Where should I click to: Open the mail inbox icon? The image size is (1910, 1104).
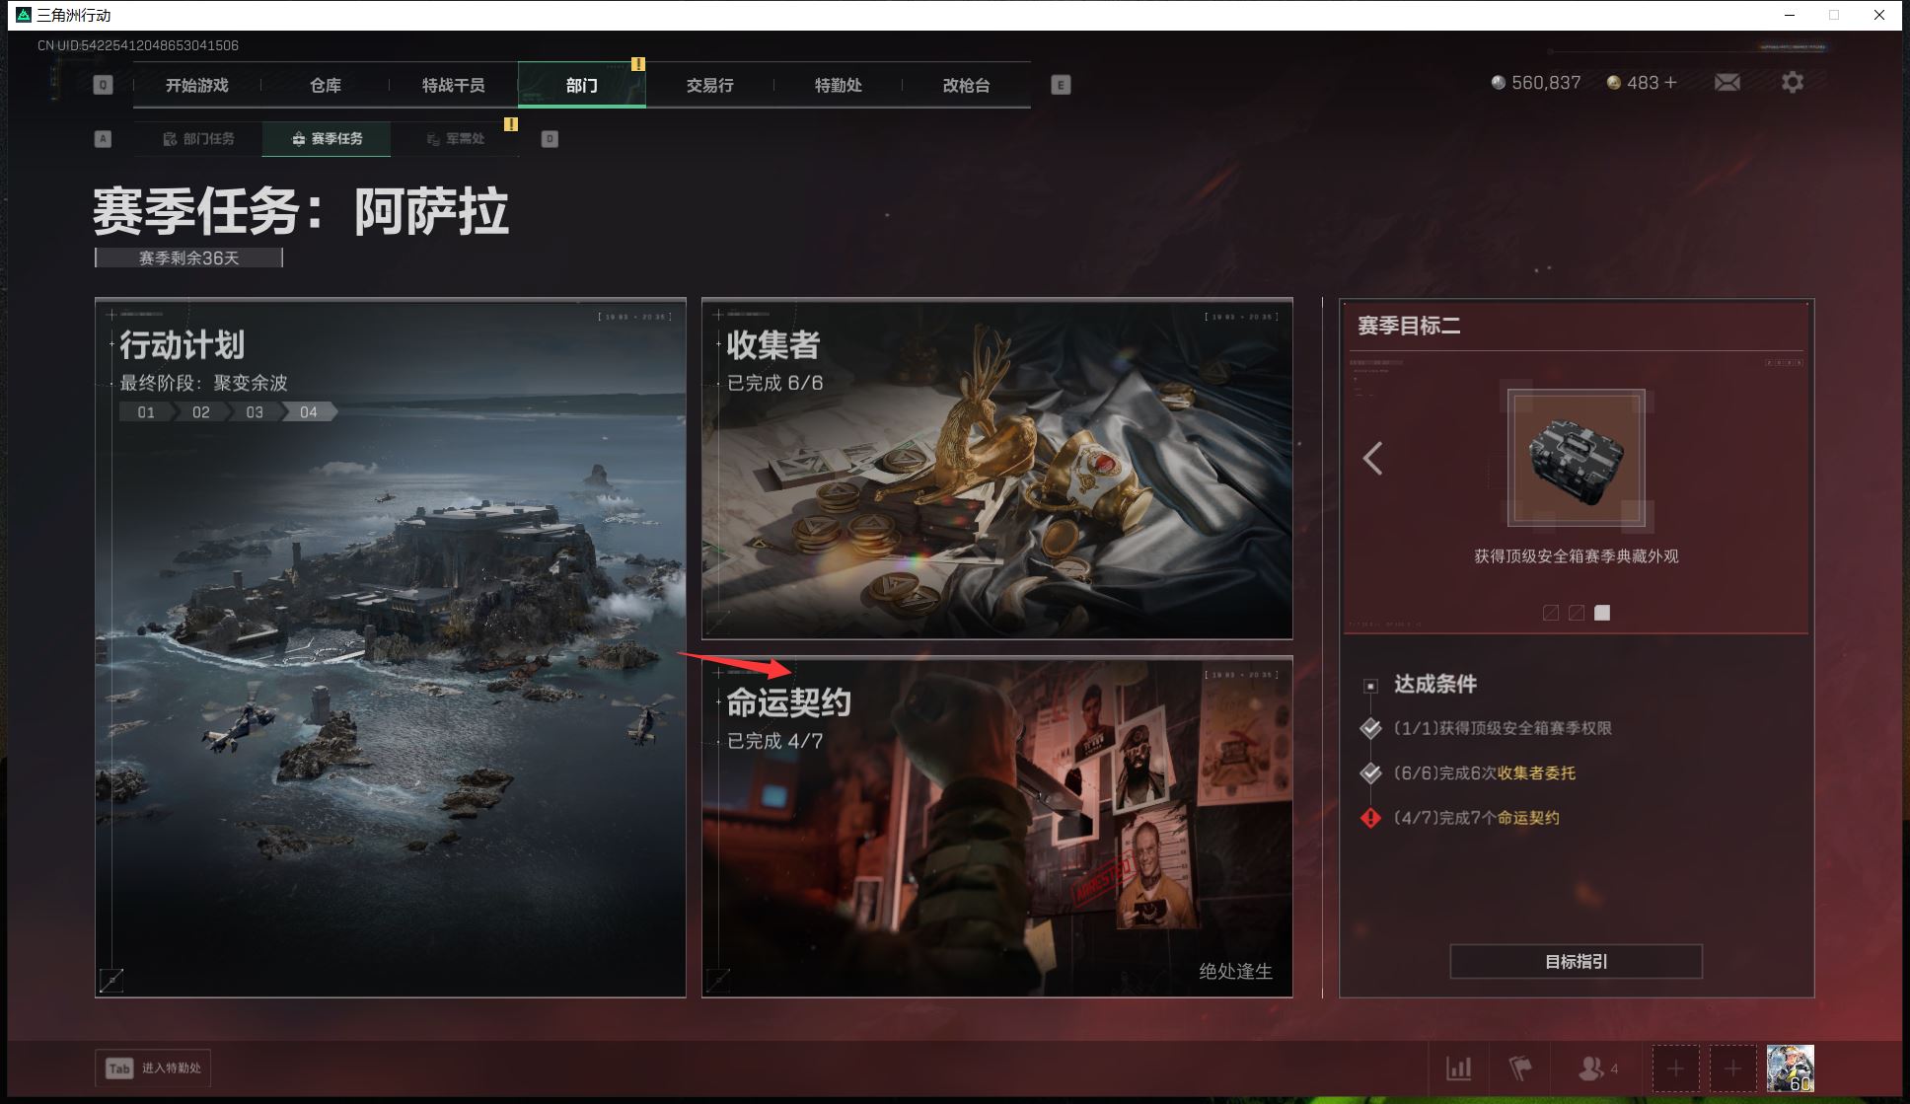(x=1726, y=83)
